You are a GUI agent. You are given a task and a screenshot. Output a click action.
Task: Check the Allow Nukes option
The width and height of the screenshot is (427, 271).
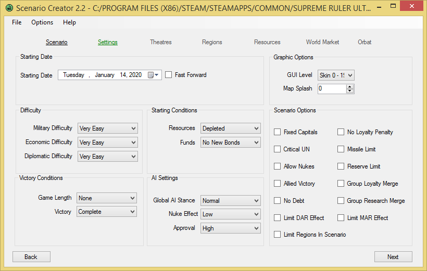point(277,166)
